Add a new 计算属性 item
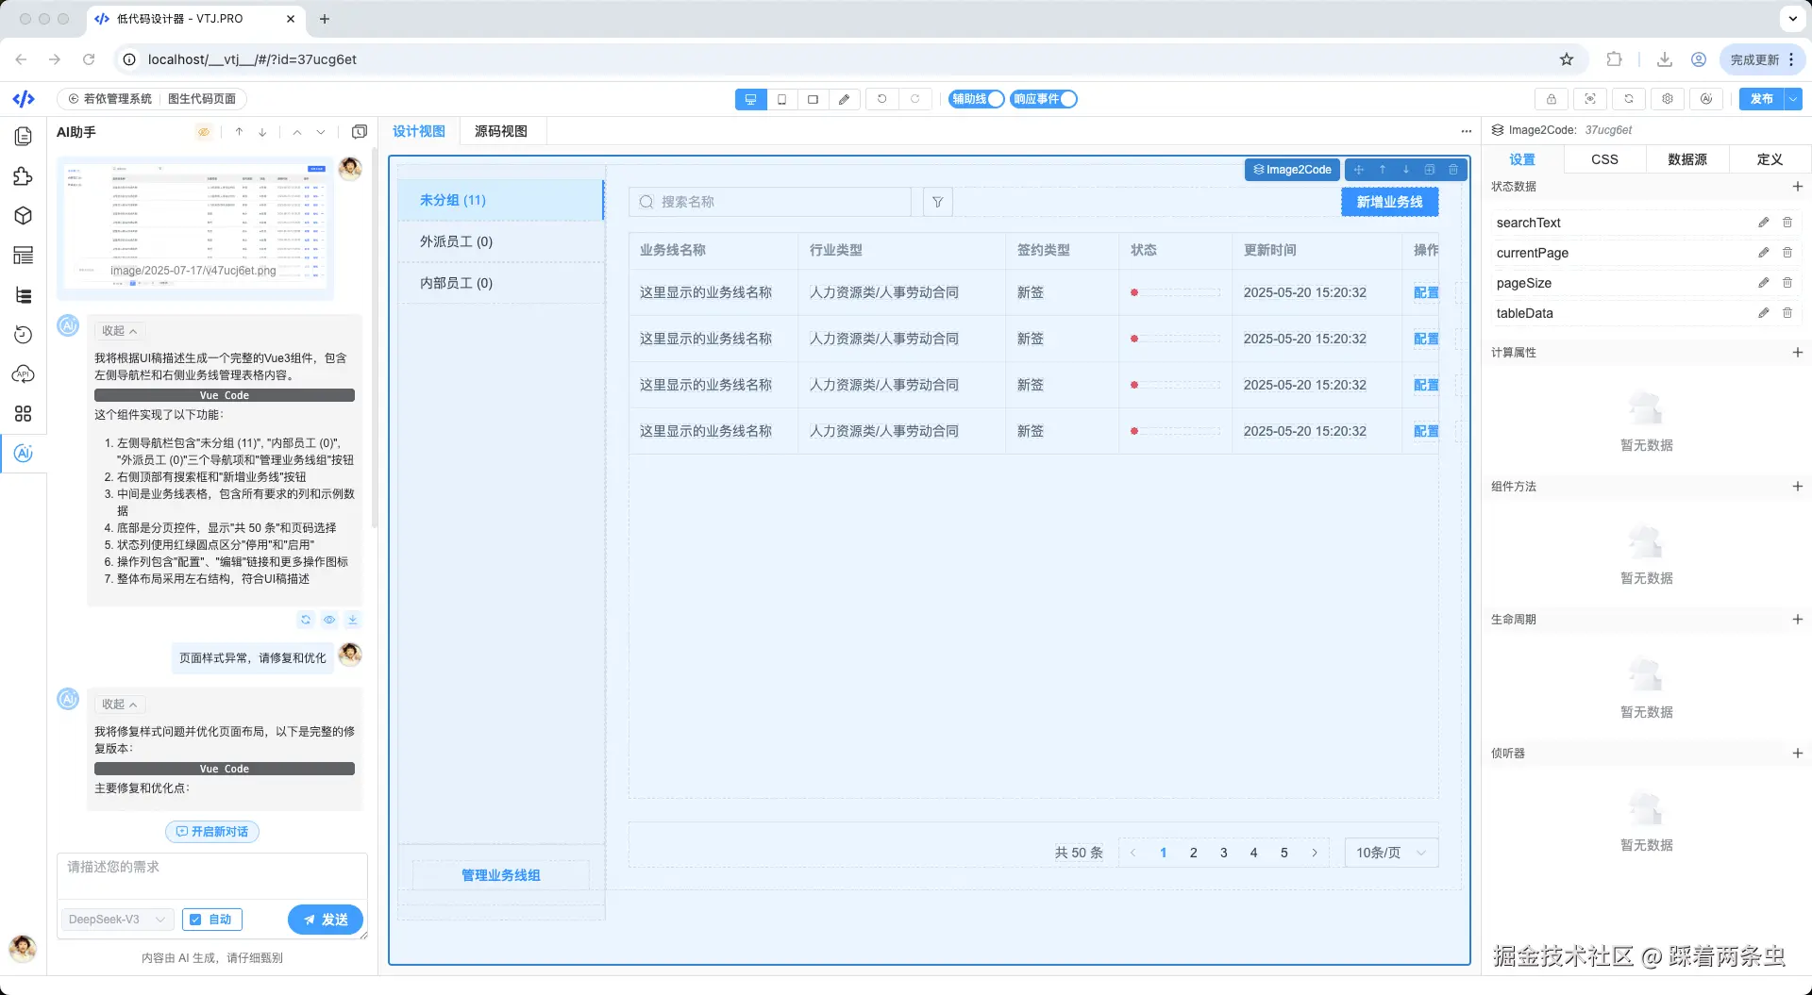 pos(1797,353)
